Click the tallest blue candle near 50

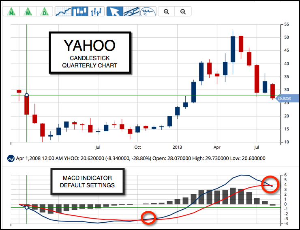tap(233, 49)
